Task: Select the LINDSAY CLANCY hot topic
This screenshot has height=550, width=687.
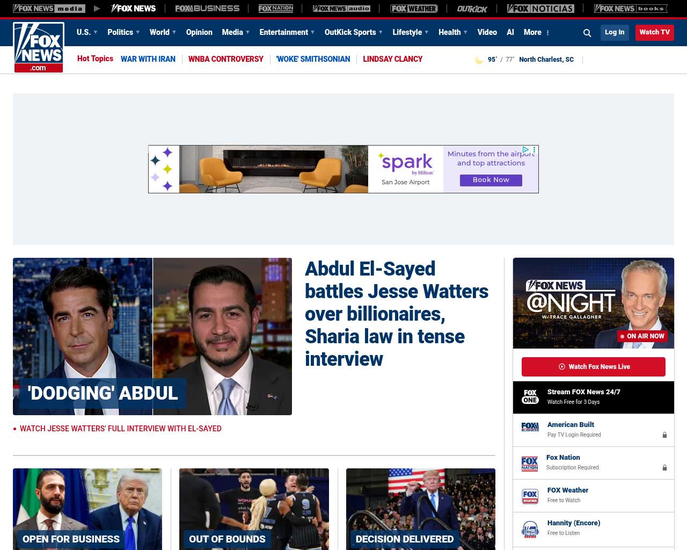Action: (393, 59)
